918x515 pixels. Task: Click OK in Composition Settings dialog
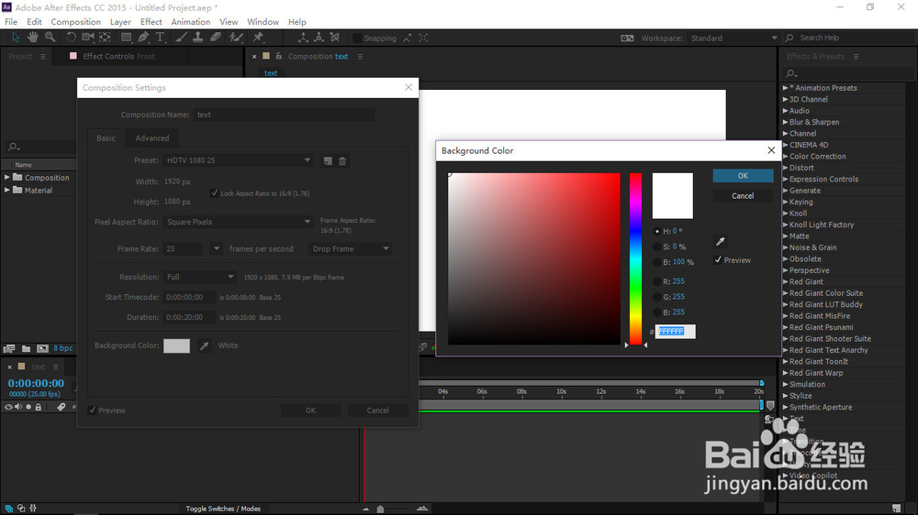311,411
